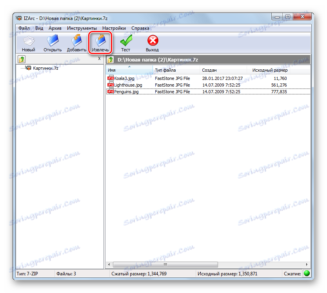Open the Файл menu
This screenshot has width=327, height=293.
24,28
